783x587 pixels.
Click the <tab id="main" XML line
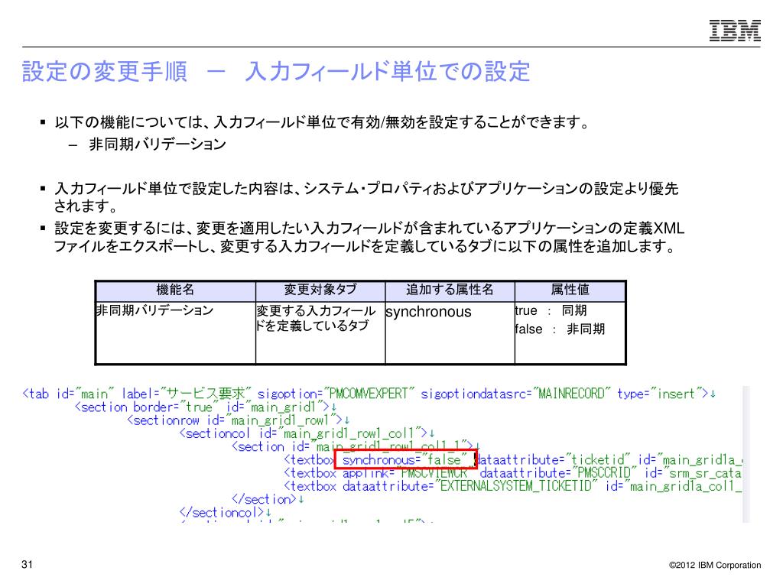point(369,394)
